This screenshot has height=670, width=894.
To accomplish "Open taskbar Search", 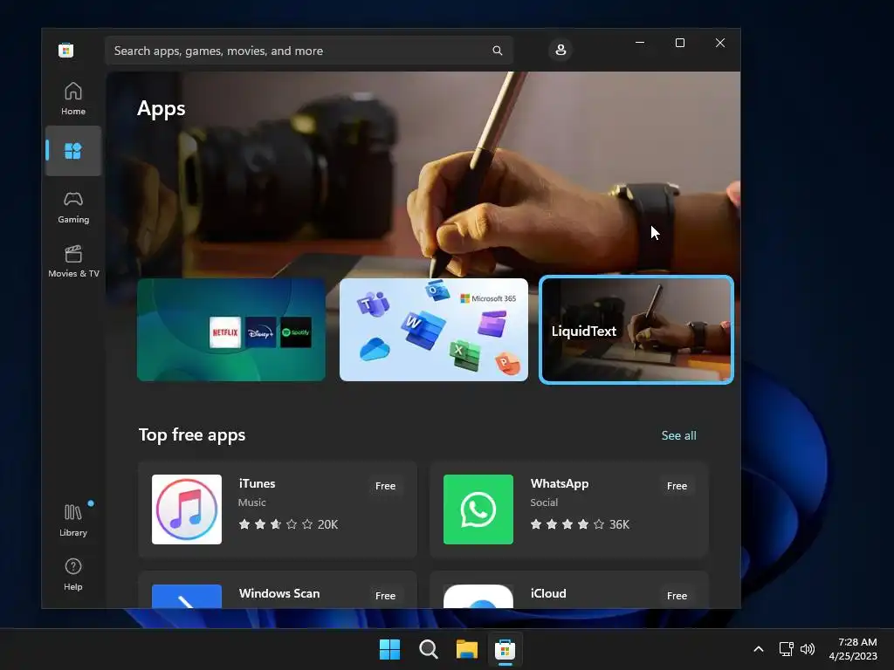I will (x=428, y=649).
